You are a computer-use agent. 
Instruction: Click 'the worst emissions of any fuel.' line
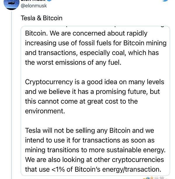73,63
